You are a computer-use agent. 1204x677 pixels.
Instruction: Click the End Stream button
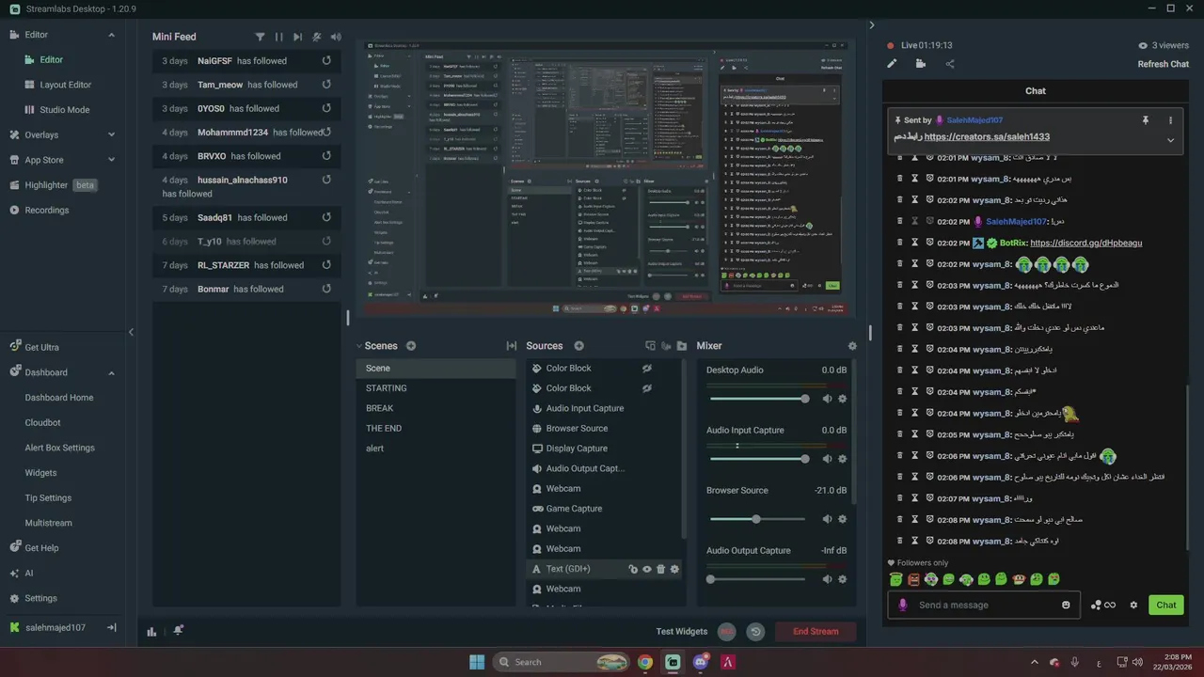click(x=816, y=631)
